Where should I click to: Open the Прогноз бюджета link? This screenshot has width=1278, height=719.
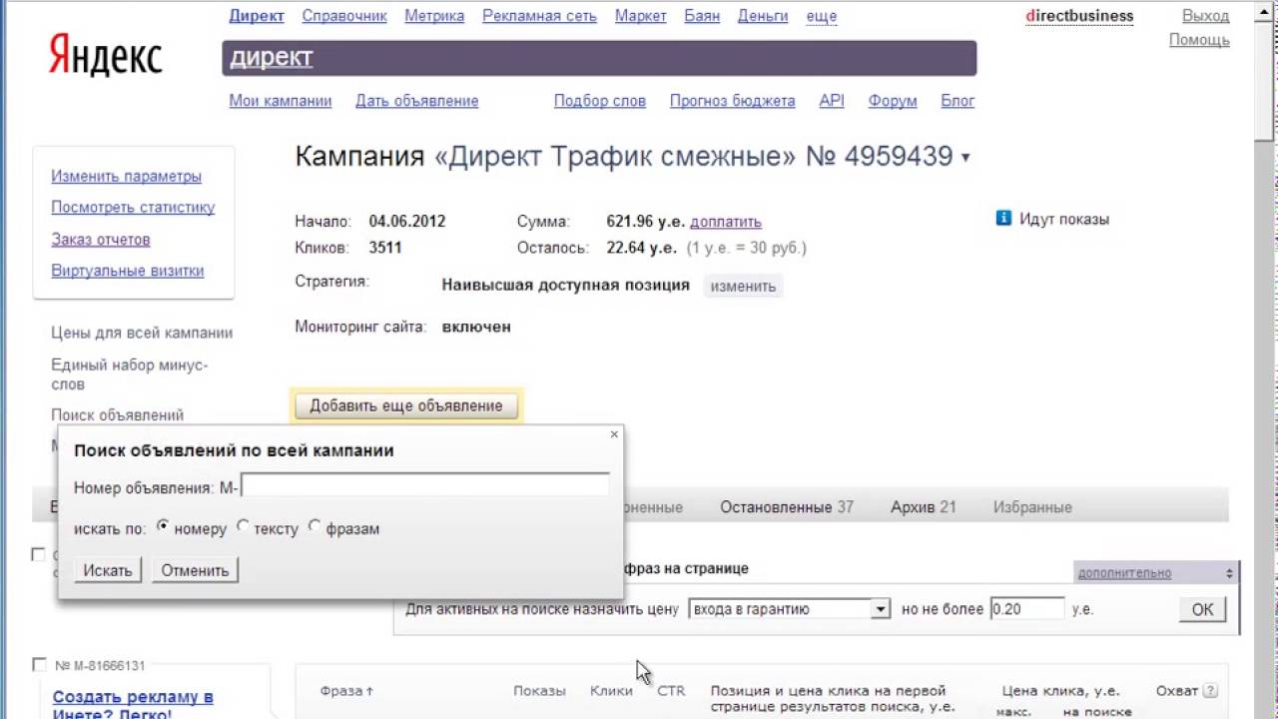tap(733, 101)
